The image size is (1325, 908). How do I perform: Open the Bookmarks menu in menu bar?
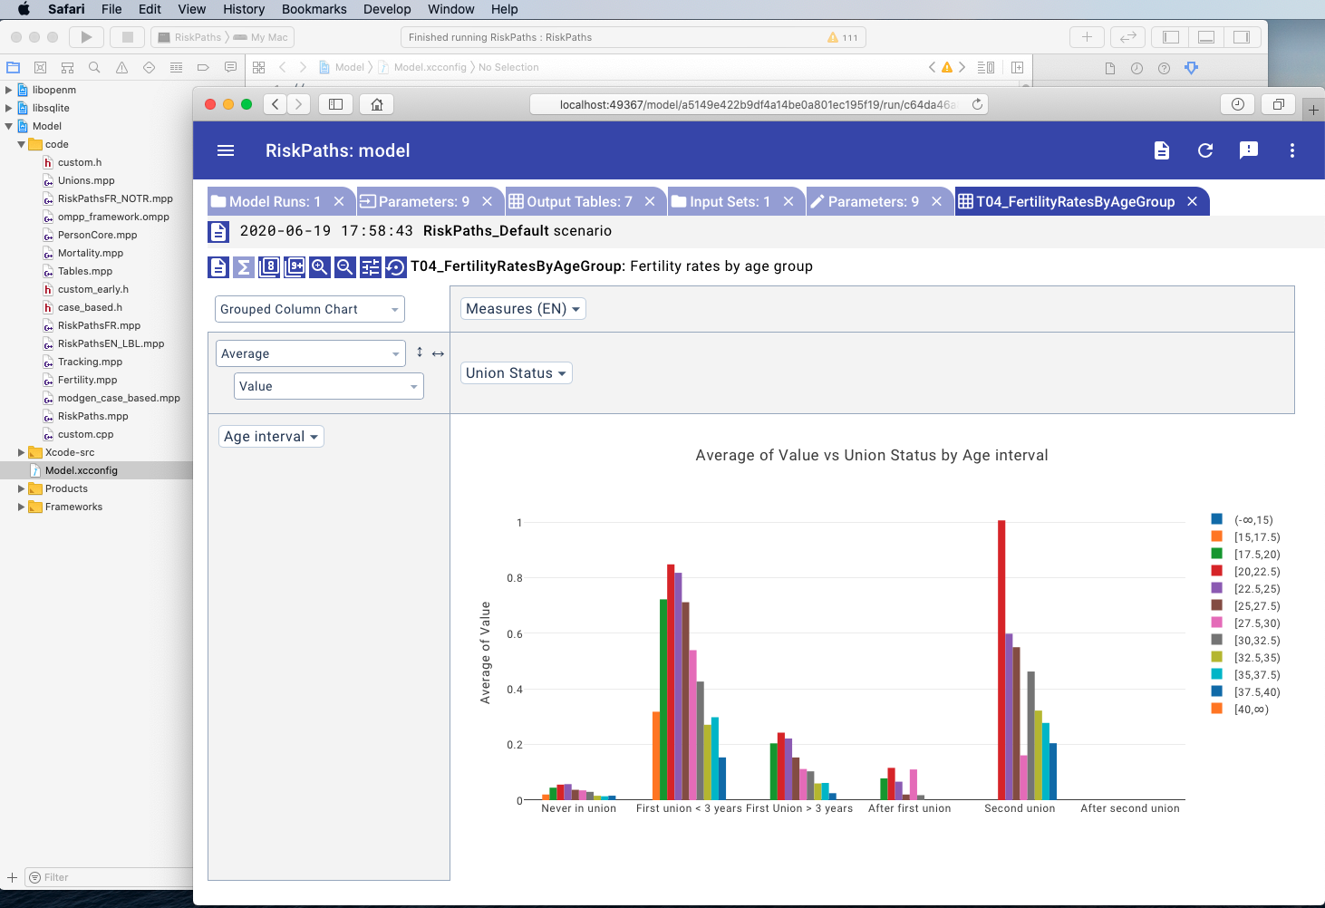pyautogui.click(x=314, y=9)
